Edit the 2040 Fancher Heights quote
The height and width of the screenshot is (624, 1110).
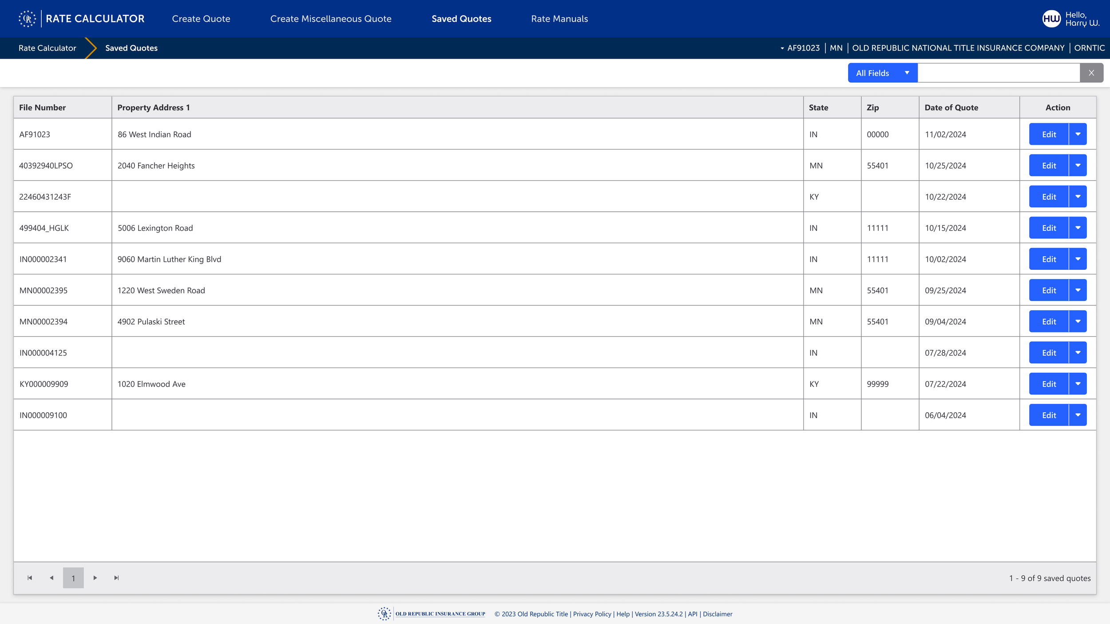point(1048,165)
